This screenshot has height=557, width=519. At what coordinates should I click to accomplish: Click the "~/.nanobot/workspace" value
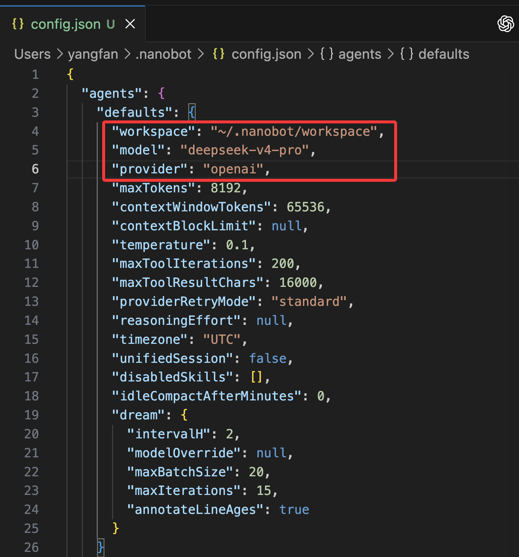point(294,131)
